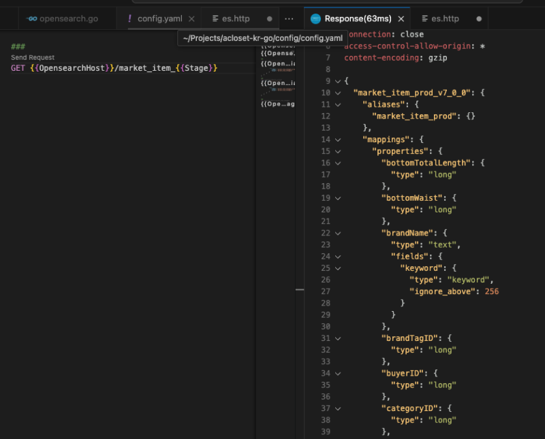Click file icon on left es.http tab
The height and width of the screenshot is (439, 545).
215,19
